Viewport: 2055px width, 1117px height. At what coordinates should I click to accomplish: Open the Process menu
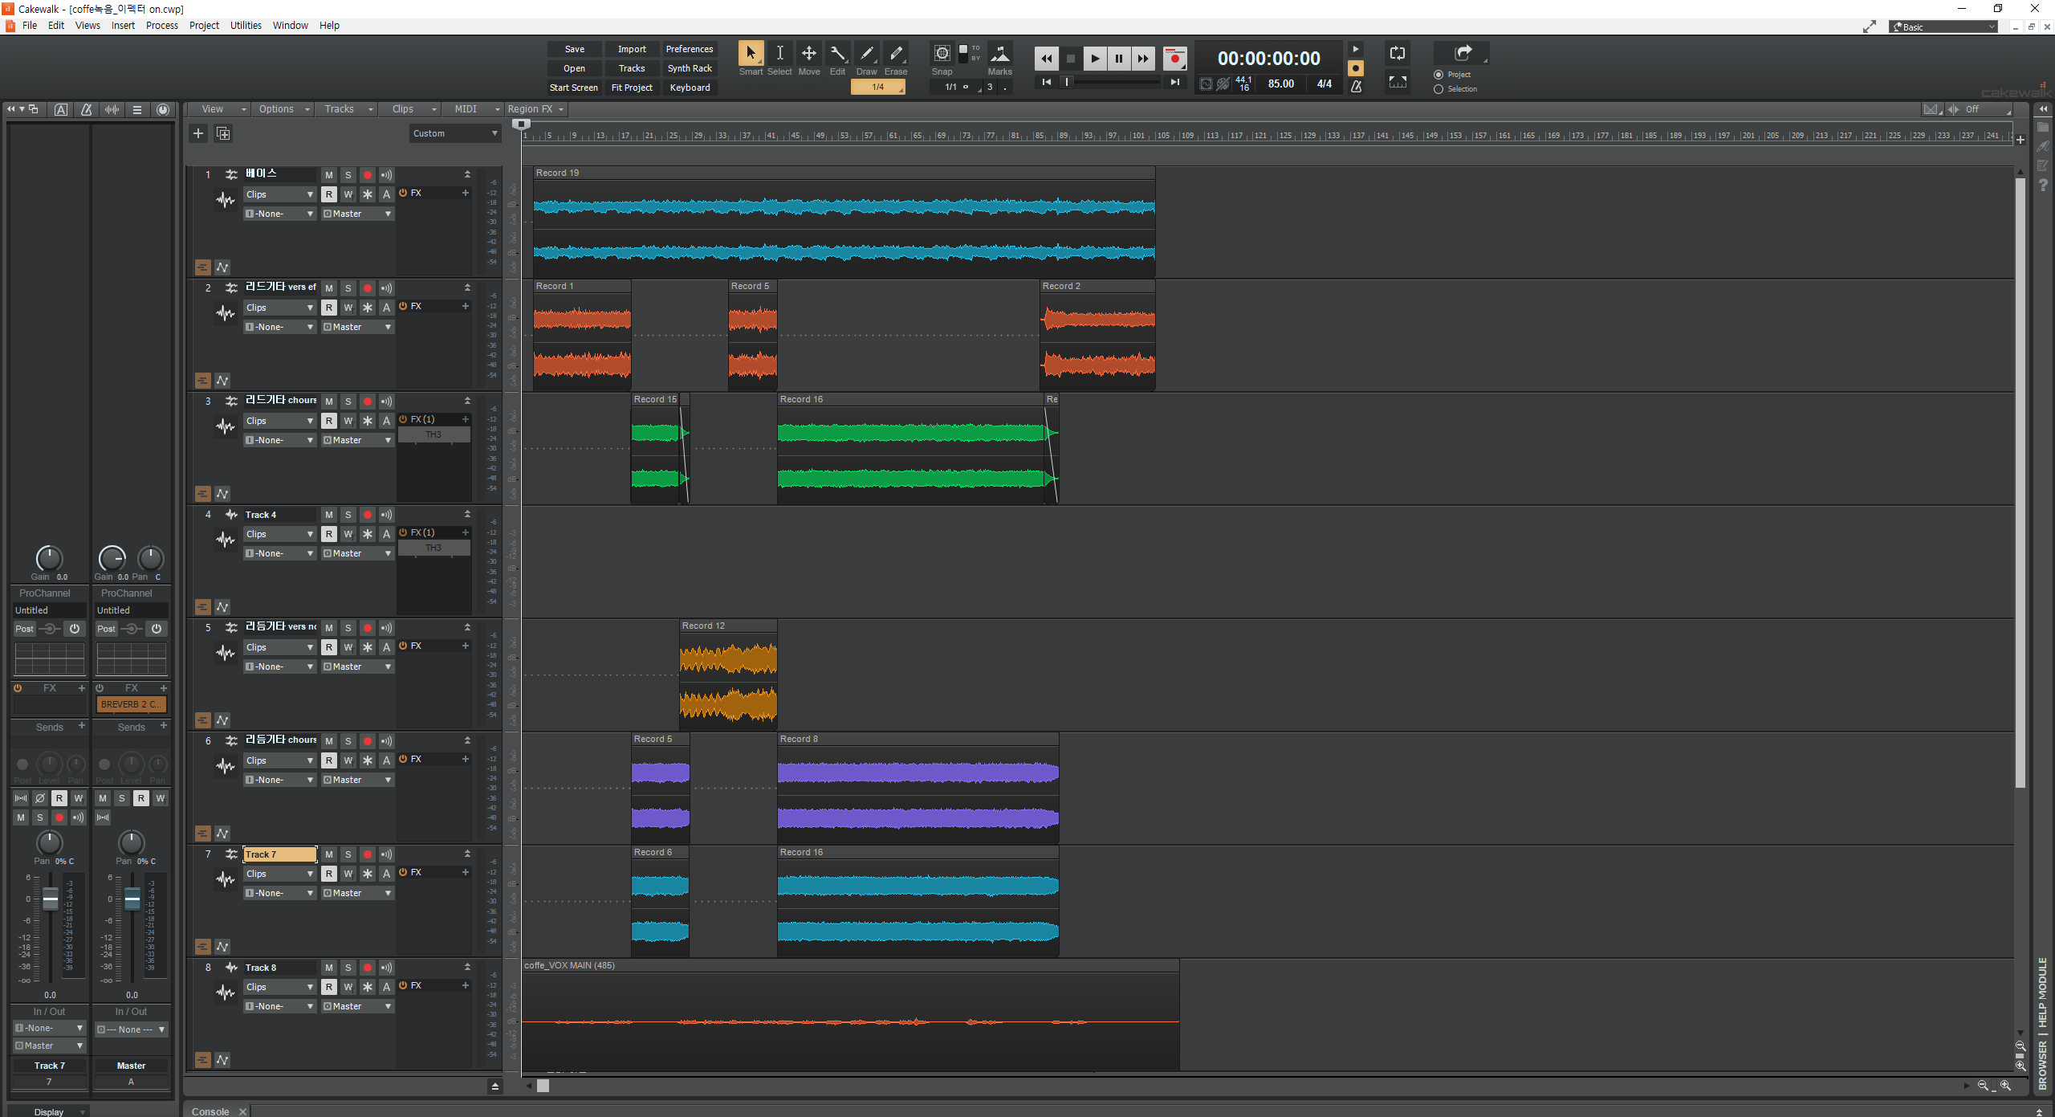(161, 26)
